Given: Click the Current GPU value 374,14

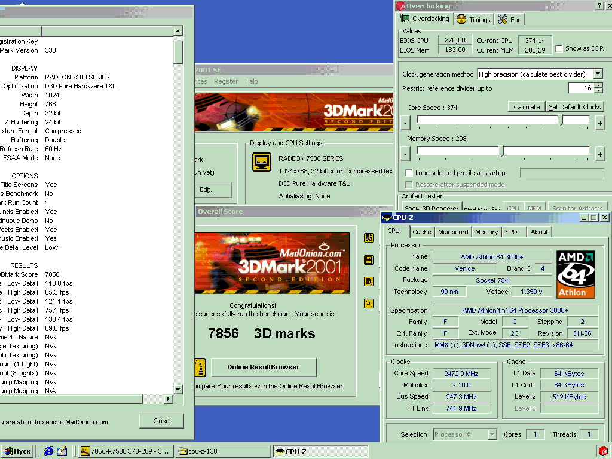Looking at the screenshot, I should pyautogui.click(x=535, y=41).
